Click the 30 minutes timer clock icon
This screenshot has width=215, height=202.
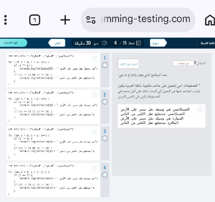[105, 43]
